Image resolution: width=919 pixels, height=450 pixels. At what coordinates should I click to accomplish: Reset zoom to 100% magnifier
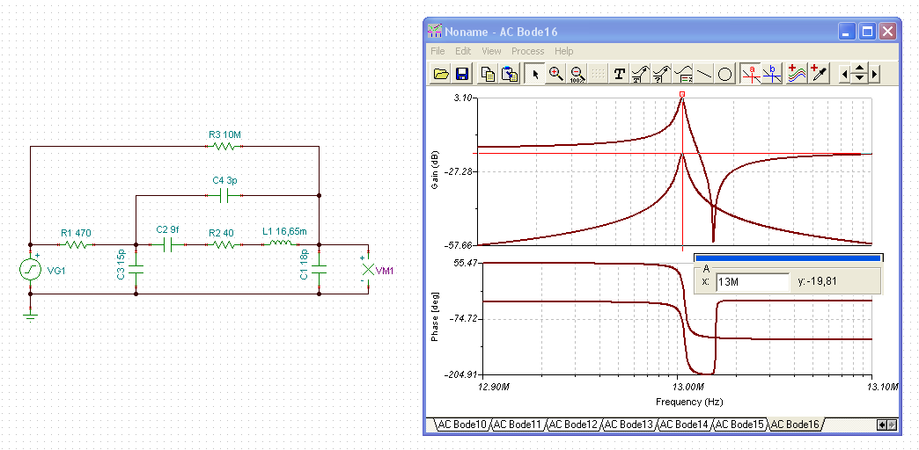point(577,74)
